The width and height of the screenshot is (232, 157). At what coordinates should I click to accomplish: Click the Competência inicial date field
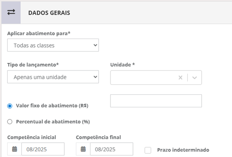pos(43,149)
